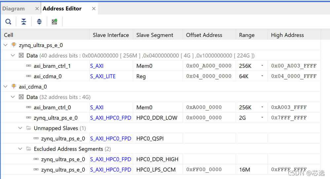Viewport: 330px width, 179px height.
Task: Open the 2G range dropdown for HPC0_DDR_LOW
Action: 262,118
